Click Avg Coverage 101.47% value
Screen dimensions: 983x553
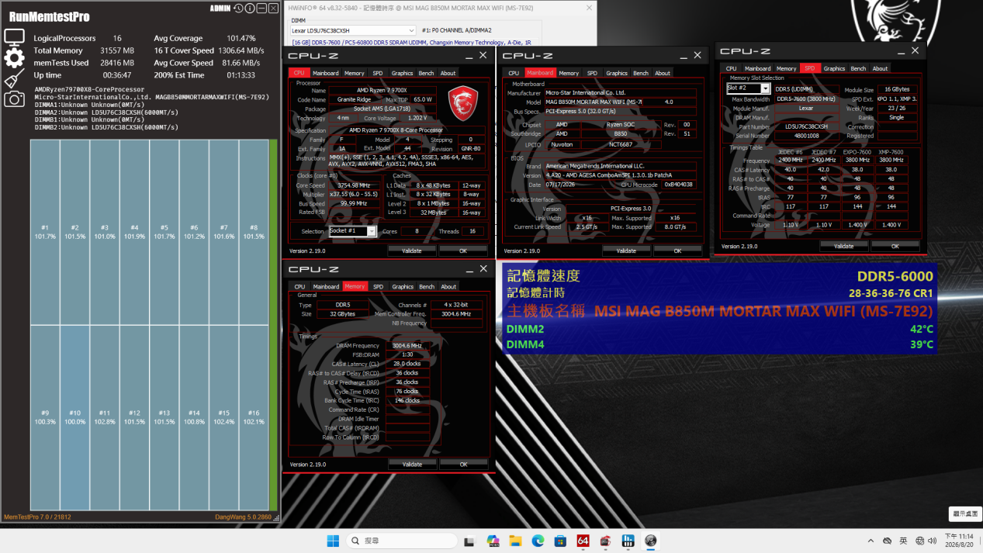point(241,38)
